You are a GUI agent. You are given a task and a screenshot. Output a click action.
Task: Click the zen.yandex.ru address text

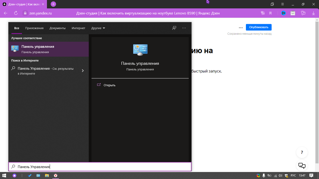coord(40,13)
